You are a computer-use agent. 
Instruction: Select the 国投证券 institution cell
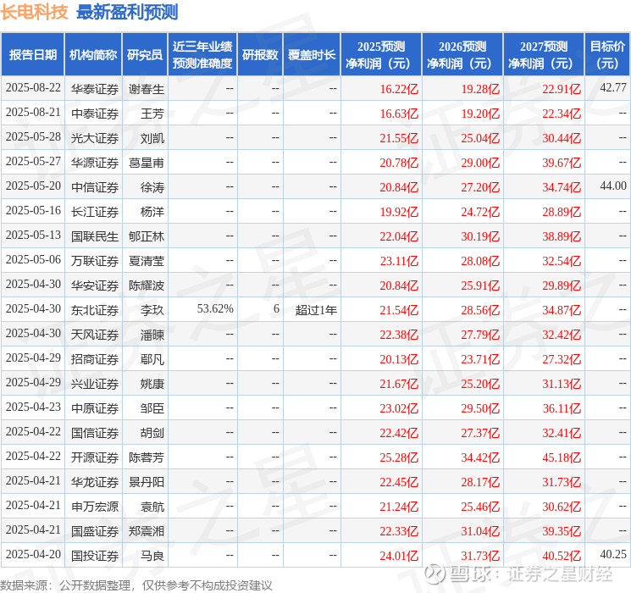(95, 556)
